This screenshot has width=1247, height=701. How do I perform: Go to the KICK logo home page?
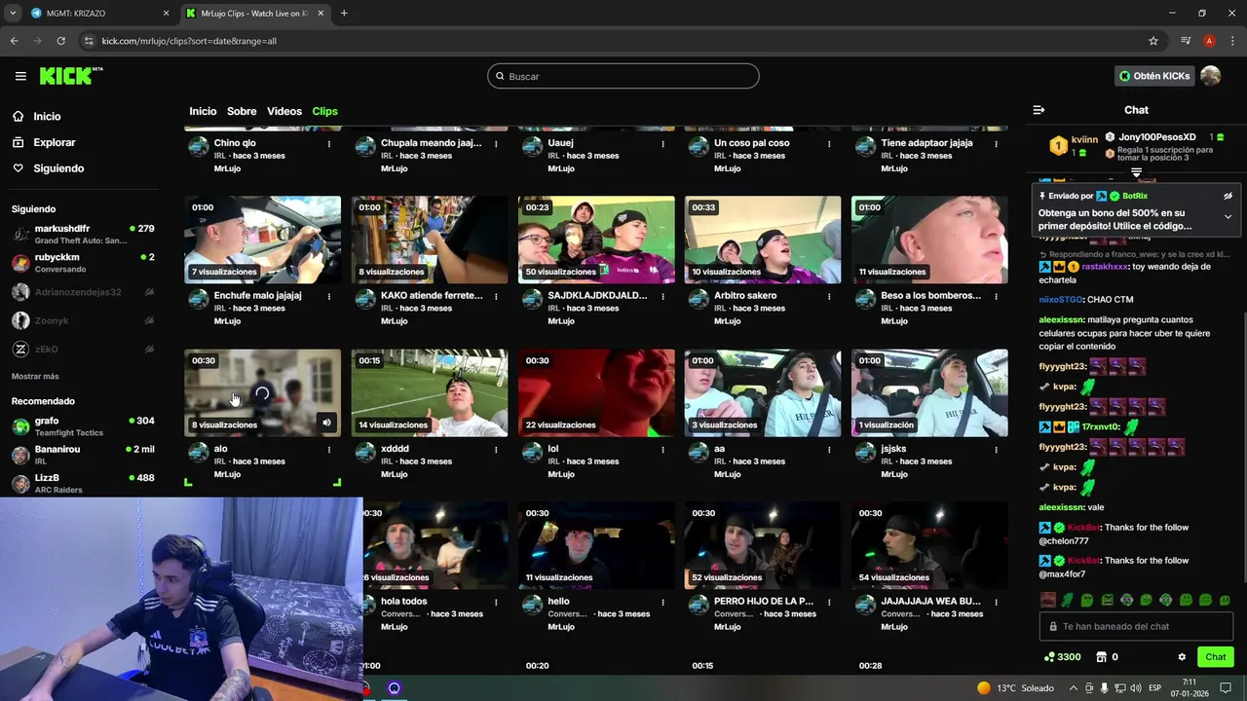tap(71, 76)
